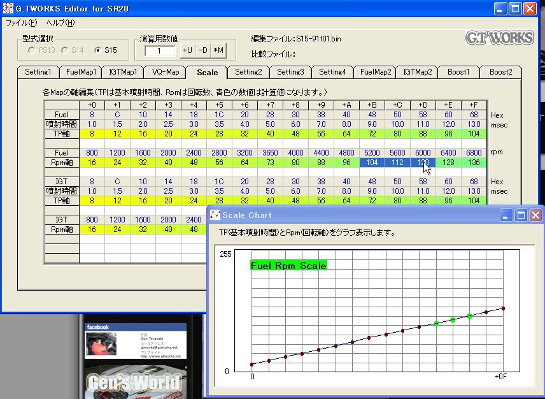Select the Scale tab
545x399 pixels.
(207, 73)
